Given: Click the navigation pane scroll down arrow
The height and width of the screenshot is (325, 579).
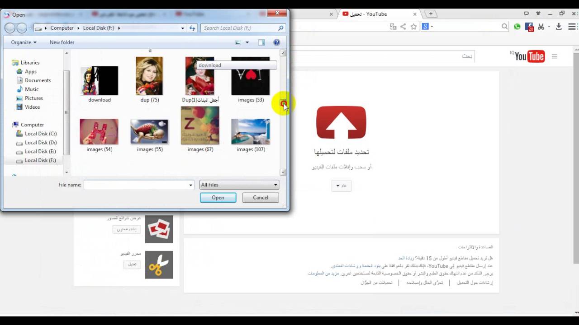Looking at the screenshot, I should [66, 172].
